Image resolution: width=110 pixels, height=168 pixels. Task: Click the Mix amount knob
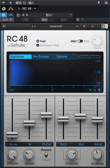pyautogui.click(x=97, y=41)
